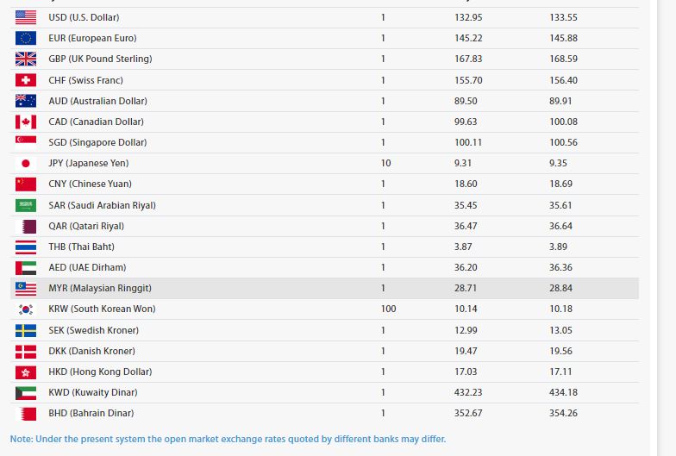Click the South Korean flag icon
Viewport: 676px width, 456px height.
coord(26,309)
